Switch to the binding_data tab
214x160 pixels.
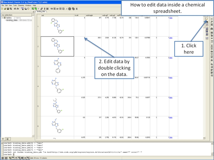coord(41,12)
